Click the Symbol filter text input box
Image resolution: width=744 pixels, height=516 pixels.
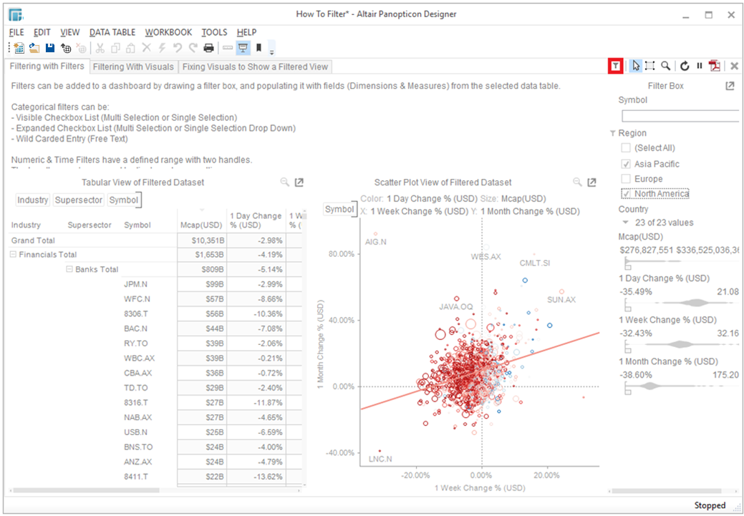pos(680,116)
